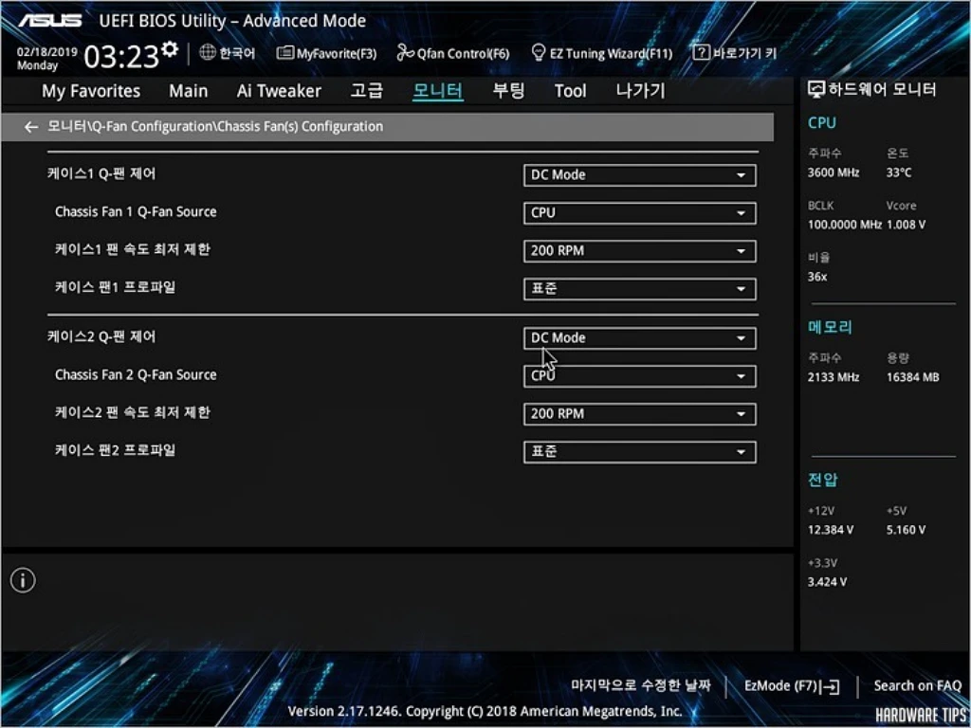Select the Chassis Fan 2 Q-Fan Source label

point(136,374)
